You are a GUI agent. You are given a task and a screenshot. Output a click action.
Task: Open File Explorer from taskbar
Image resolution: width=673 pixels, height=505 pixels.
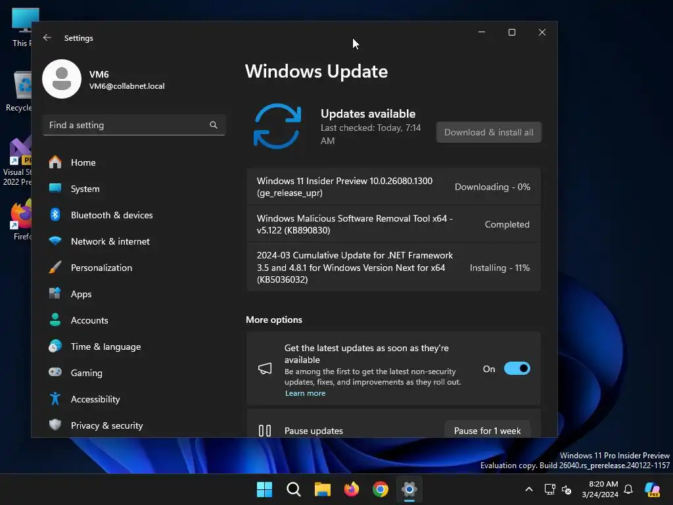coord(322,489)
